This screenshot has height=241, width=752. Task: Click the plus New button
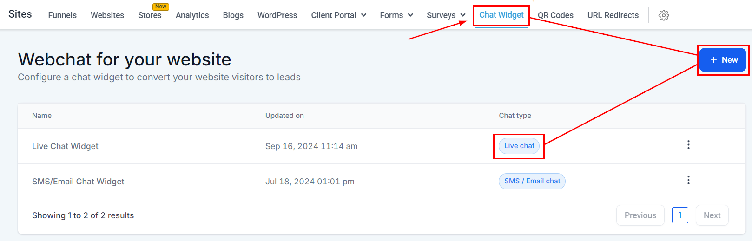click(723, 60)
